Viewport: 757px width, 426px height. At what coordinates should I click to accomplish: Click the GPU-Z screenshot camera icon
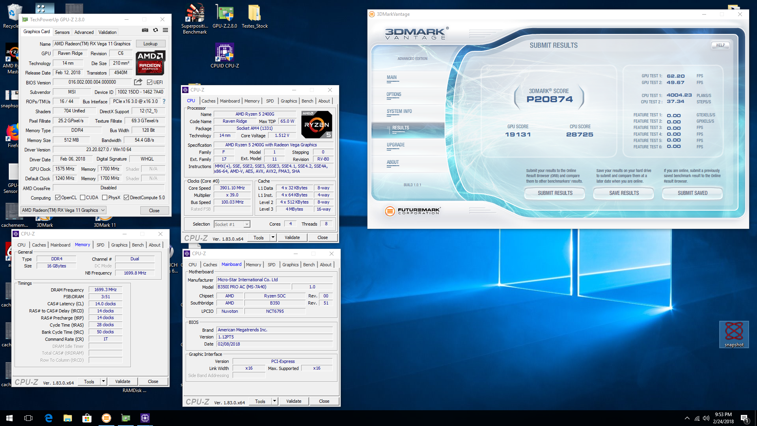pyautogui.click(x=145, y=30)
